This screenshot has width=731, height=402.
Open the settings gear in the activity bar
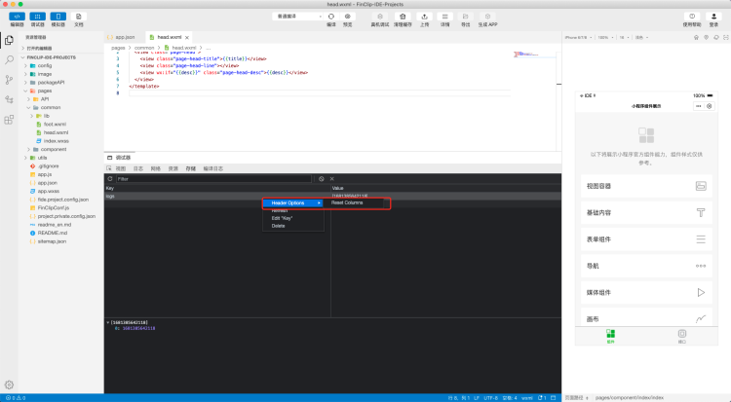(9, 384)
